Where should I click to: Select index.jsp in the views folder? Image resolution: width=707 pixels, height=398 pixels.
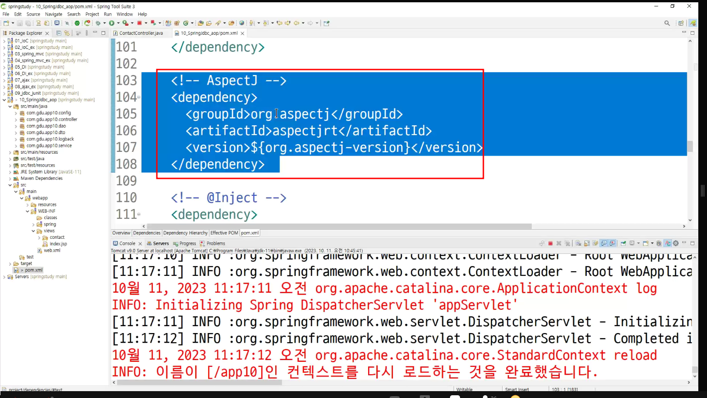[x=58, y=244]
